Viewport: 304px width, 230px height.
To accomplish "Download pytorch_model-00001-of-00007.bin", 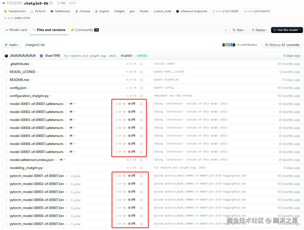I will (x=141, y=176).
